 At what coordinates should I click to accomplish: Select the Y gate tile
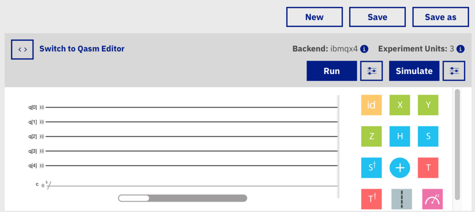coord(428,105)
